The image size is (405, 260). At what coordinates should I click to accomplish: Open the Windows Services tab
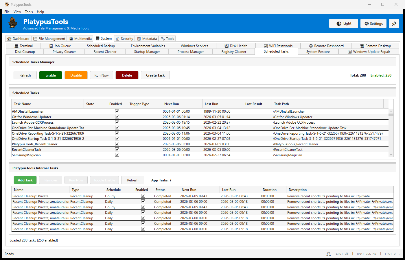point(194,46)
